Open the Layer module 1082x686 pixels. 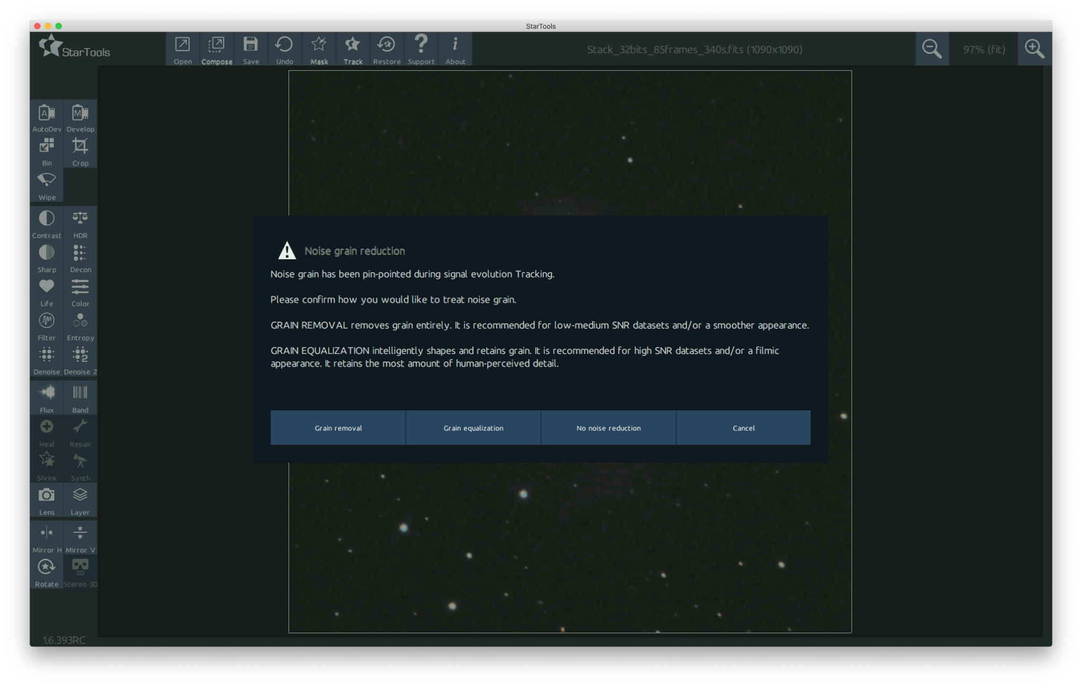80,501
